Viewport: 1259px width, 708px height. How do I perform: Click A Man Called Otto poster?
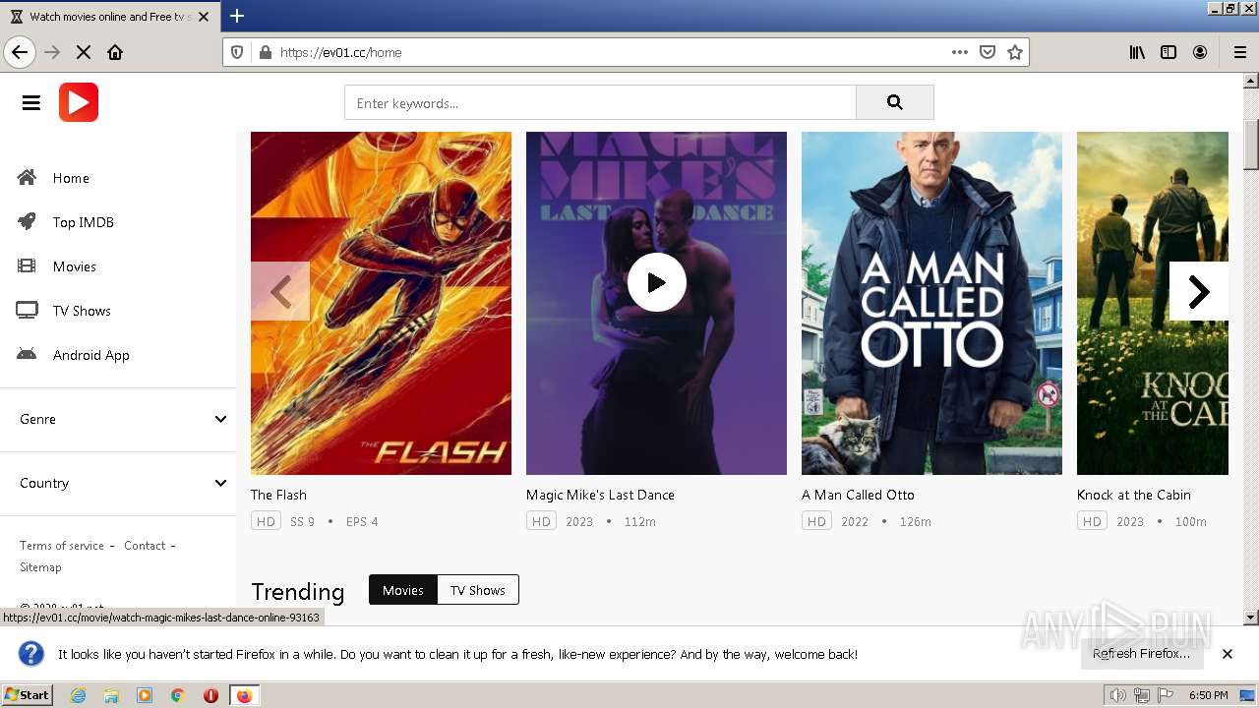click(x=931, y=303)
